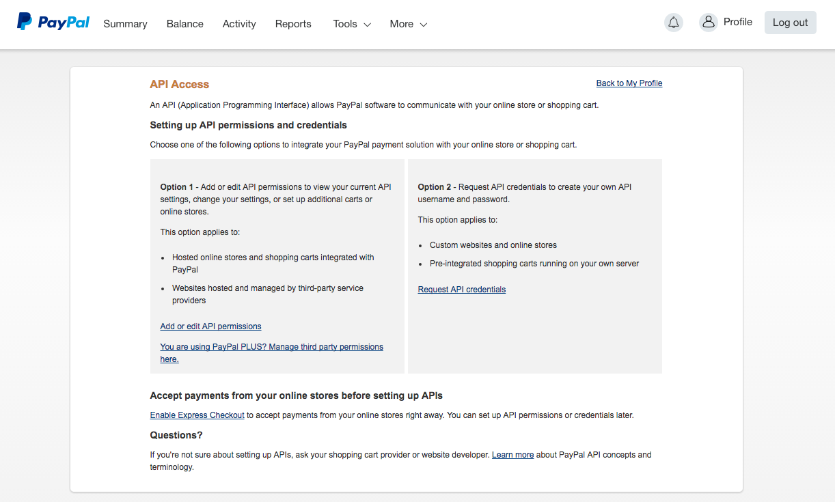Click the Profile person icon
Image resolution: width=835 pixels, height=502 pixels.
coord(709,22)
